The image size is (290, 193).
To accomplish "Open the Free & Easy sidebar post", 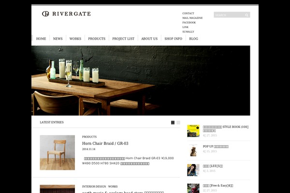I will 218,186.
